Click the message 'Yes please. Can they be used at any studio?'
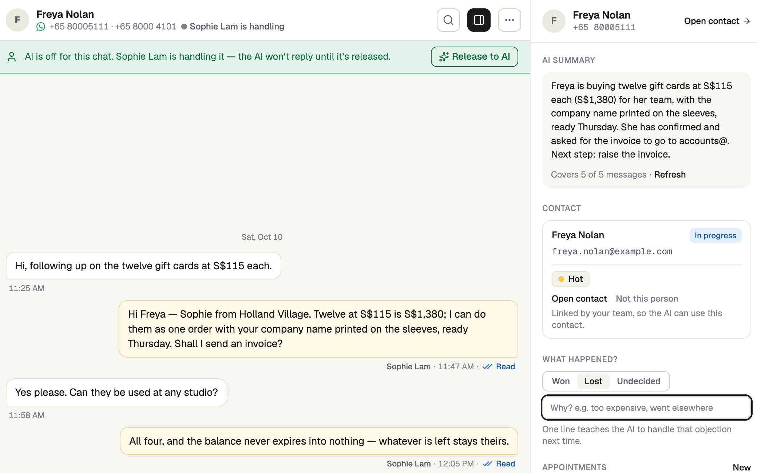The image size is (757, 473). (x=116, y=393)
